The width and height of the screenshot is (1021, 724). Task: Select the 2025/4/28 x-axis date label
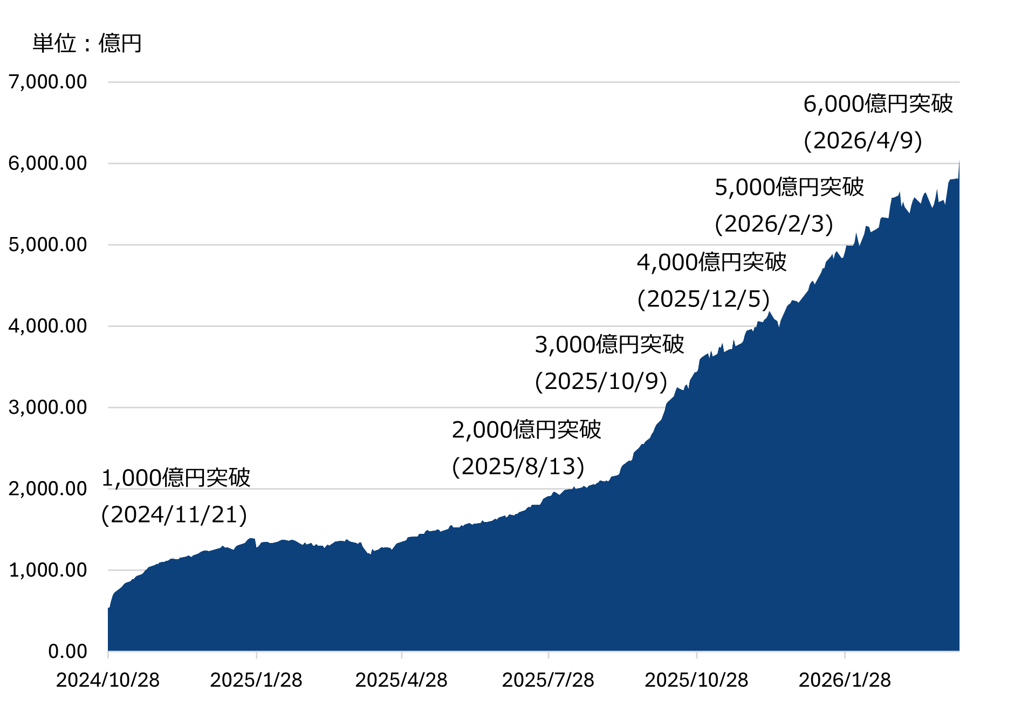point(401,680)
